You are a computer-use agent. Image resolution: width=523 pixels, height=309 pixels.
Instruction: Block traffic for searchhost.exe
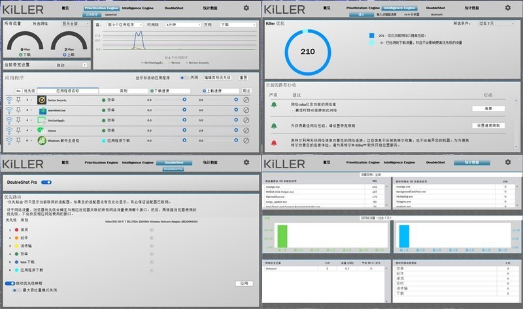[246, 110]
